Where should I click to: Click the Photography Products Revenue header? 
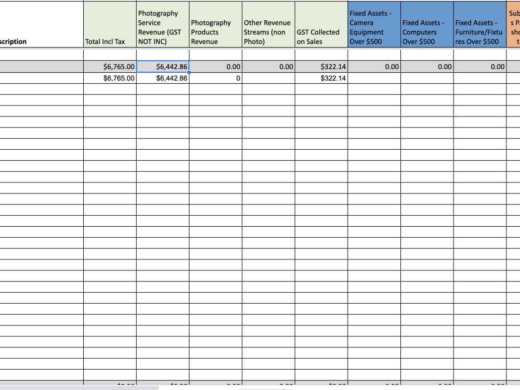click(x=214, y=31)
